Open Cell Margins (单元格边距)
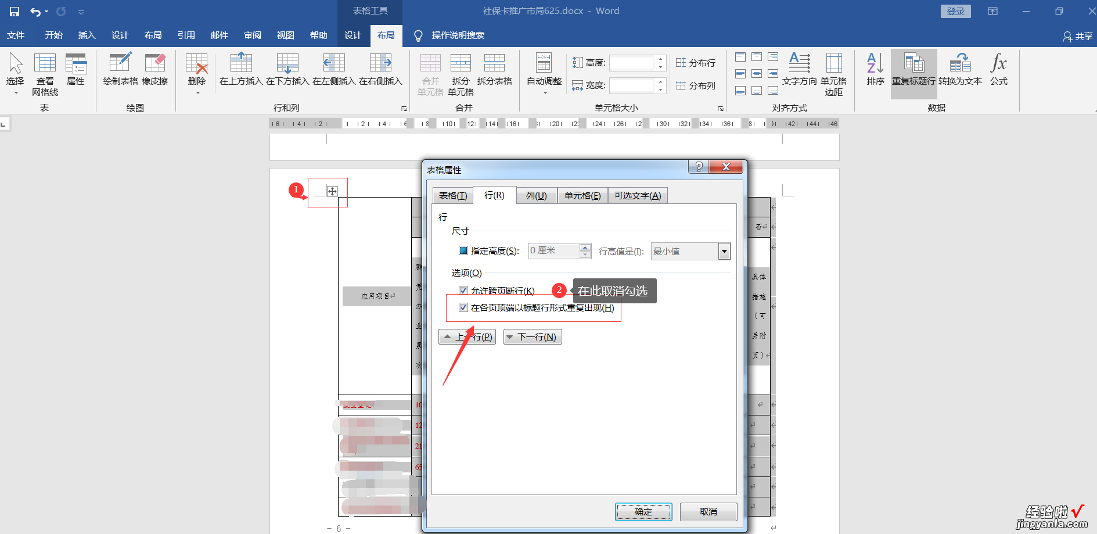This screenshot has width=1097, height=534. (834, 74)
